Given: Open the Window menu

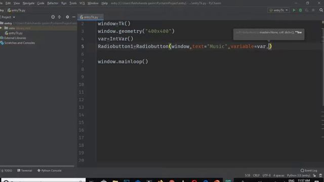Looking at the screenshot, I should (93, 3).
